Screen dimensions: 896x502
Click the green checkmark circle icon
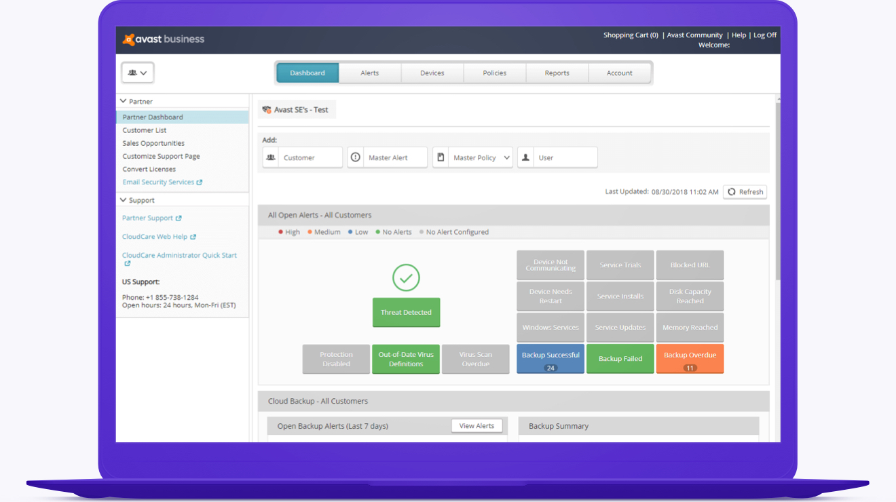pos(406,277)
